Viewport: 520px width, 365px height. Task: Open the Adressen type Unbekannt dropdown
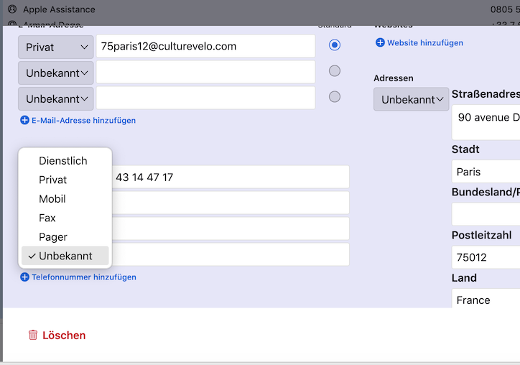coord(412,99)
